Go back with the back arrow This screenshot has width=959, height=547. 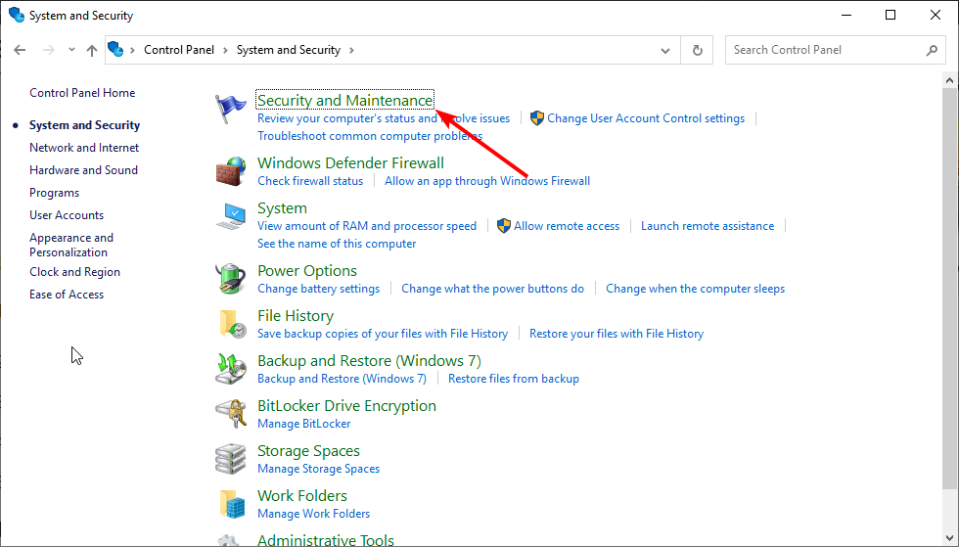pyautogui.click(x=20, y=50)
